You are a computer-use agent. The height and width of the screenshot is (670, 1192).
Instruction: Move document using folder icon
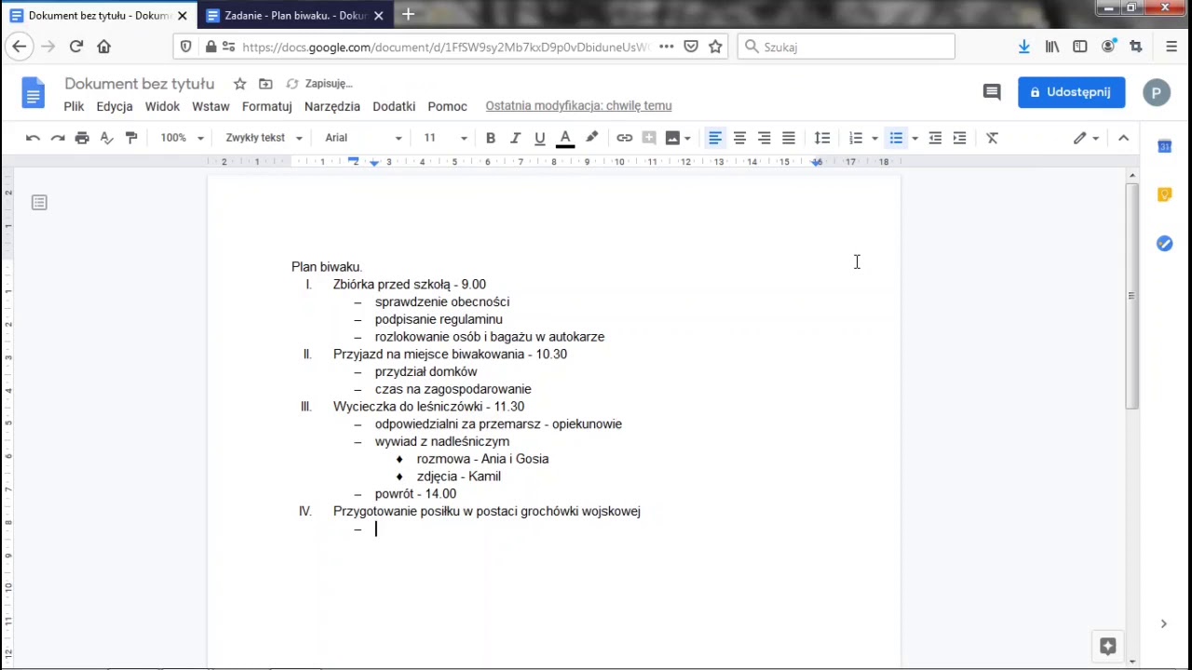pos(266,84)
